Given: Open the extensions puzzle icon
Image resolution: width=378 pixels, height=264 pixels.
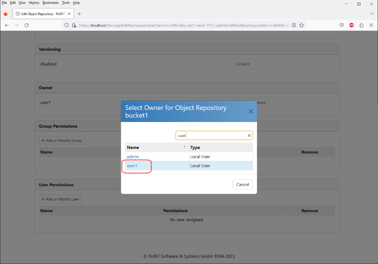Looking at the screenshot, I should click(x=361, y=25).
